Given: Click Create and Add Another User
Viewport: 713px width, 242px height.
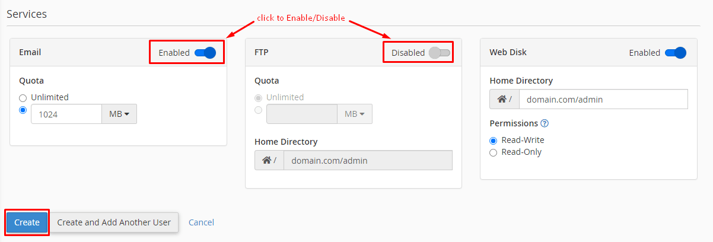Looking at the screenshot, I should [x=114, y=222].
